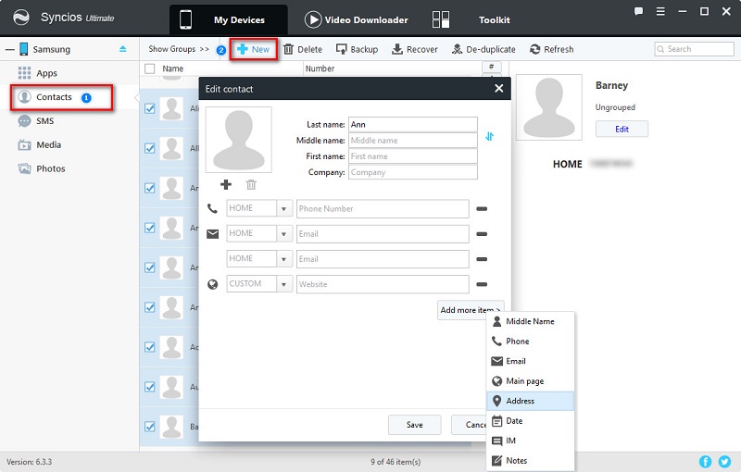Switch to My Devices tab
This screenshot has height=472, width=741.
[x=229, y=19]
